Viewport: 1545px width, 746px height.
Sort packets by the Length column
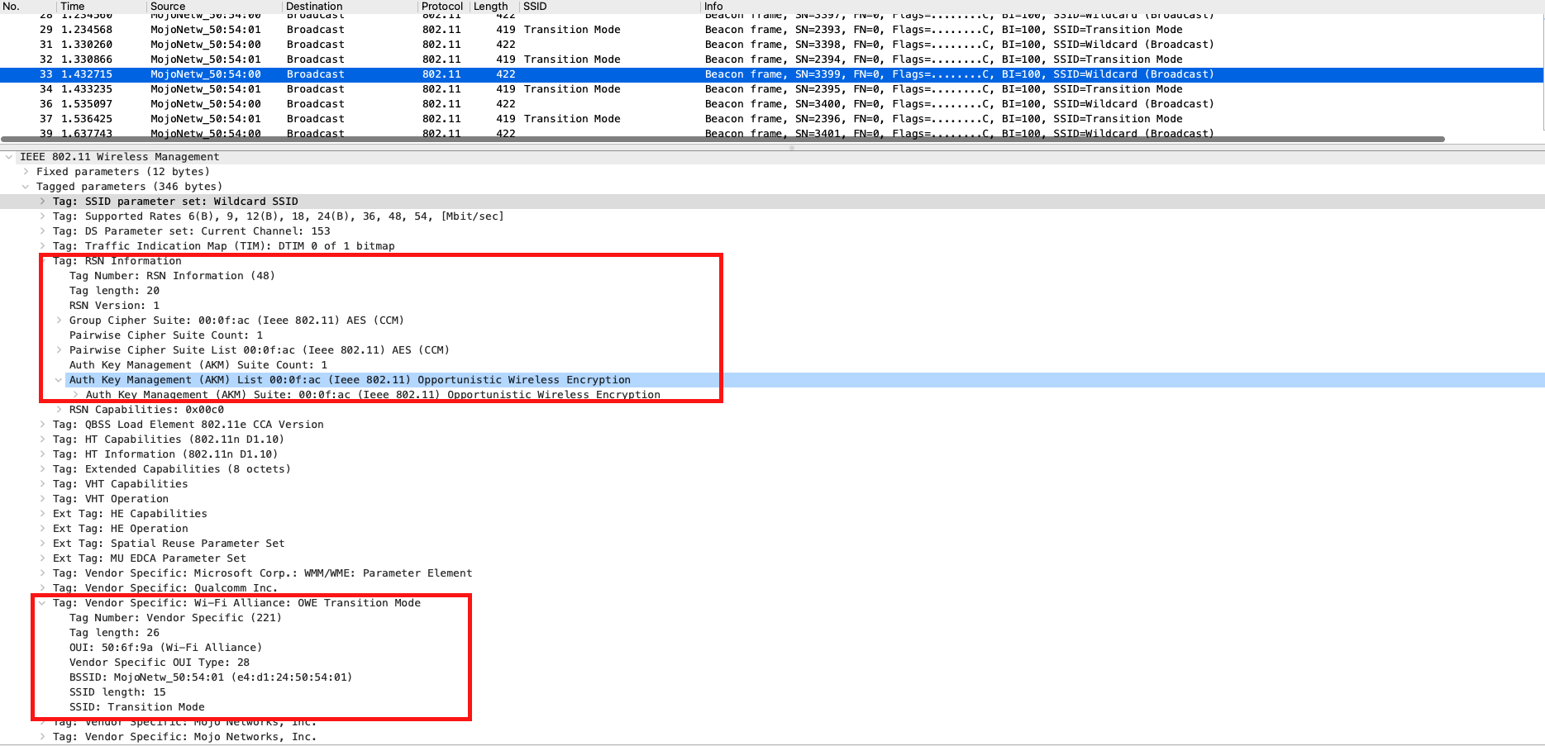click(x=491, y=6)
